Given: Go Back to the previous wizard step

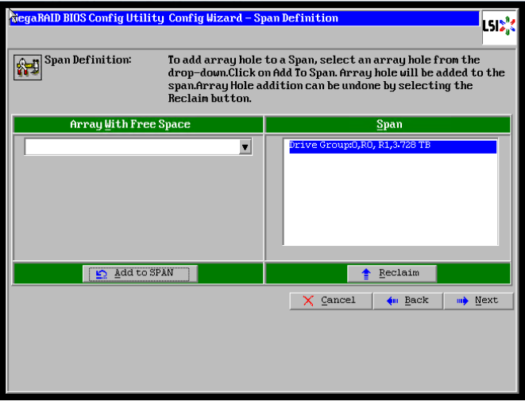Looking at the screenshot, I should (x=407, y=301).
